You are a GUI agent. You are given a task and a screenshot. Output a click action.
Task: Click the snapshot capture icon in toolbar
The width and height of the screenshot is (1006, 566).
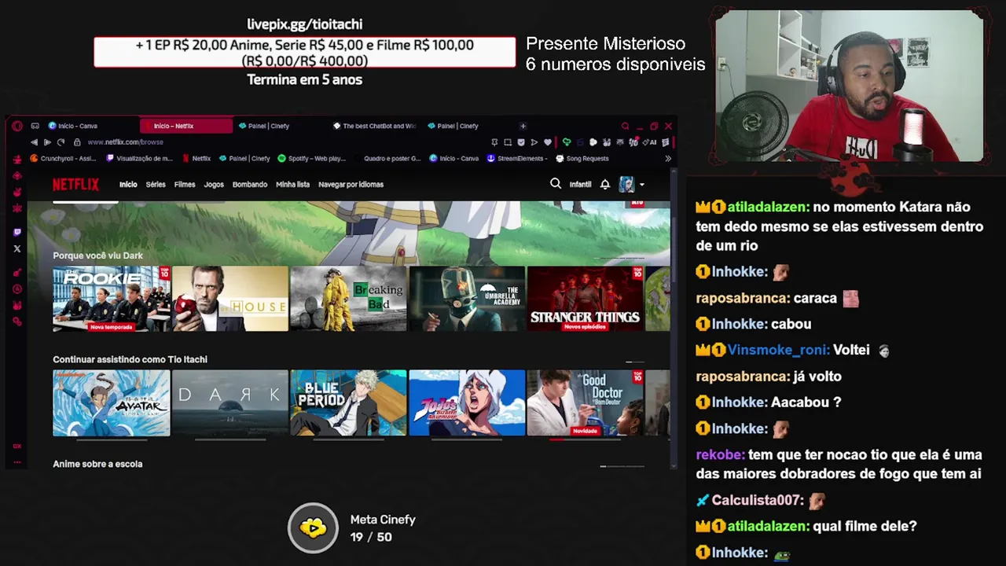508,142
